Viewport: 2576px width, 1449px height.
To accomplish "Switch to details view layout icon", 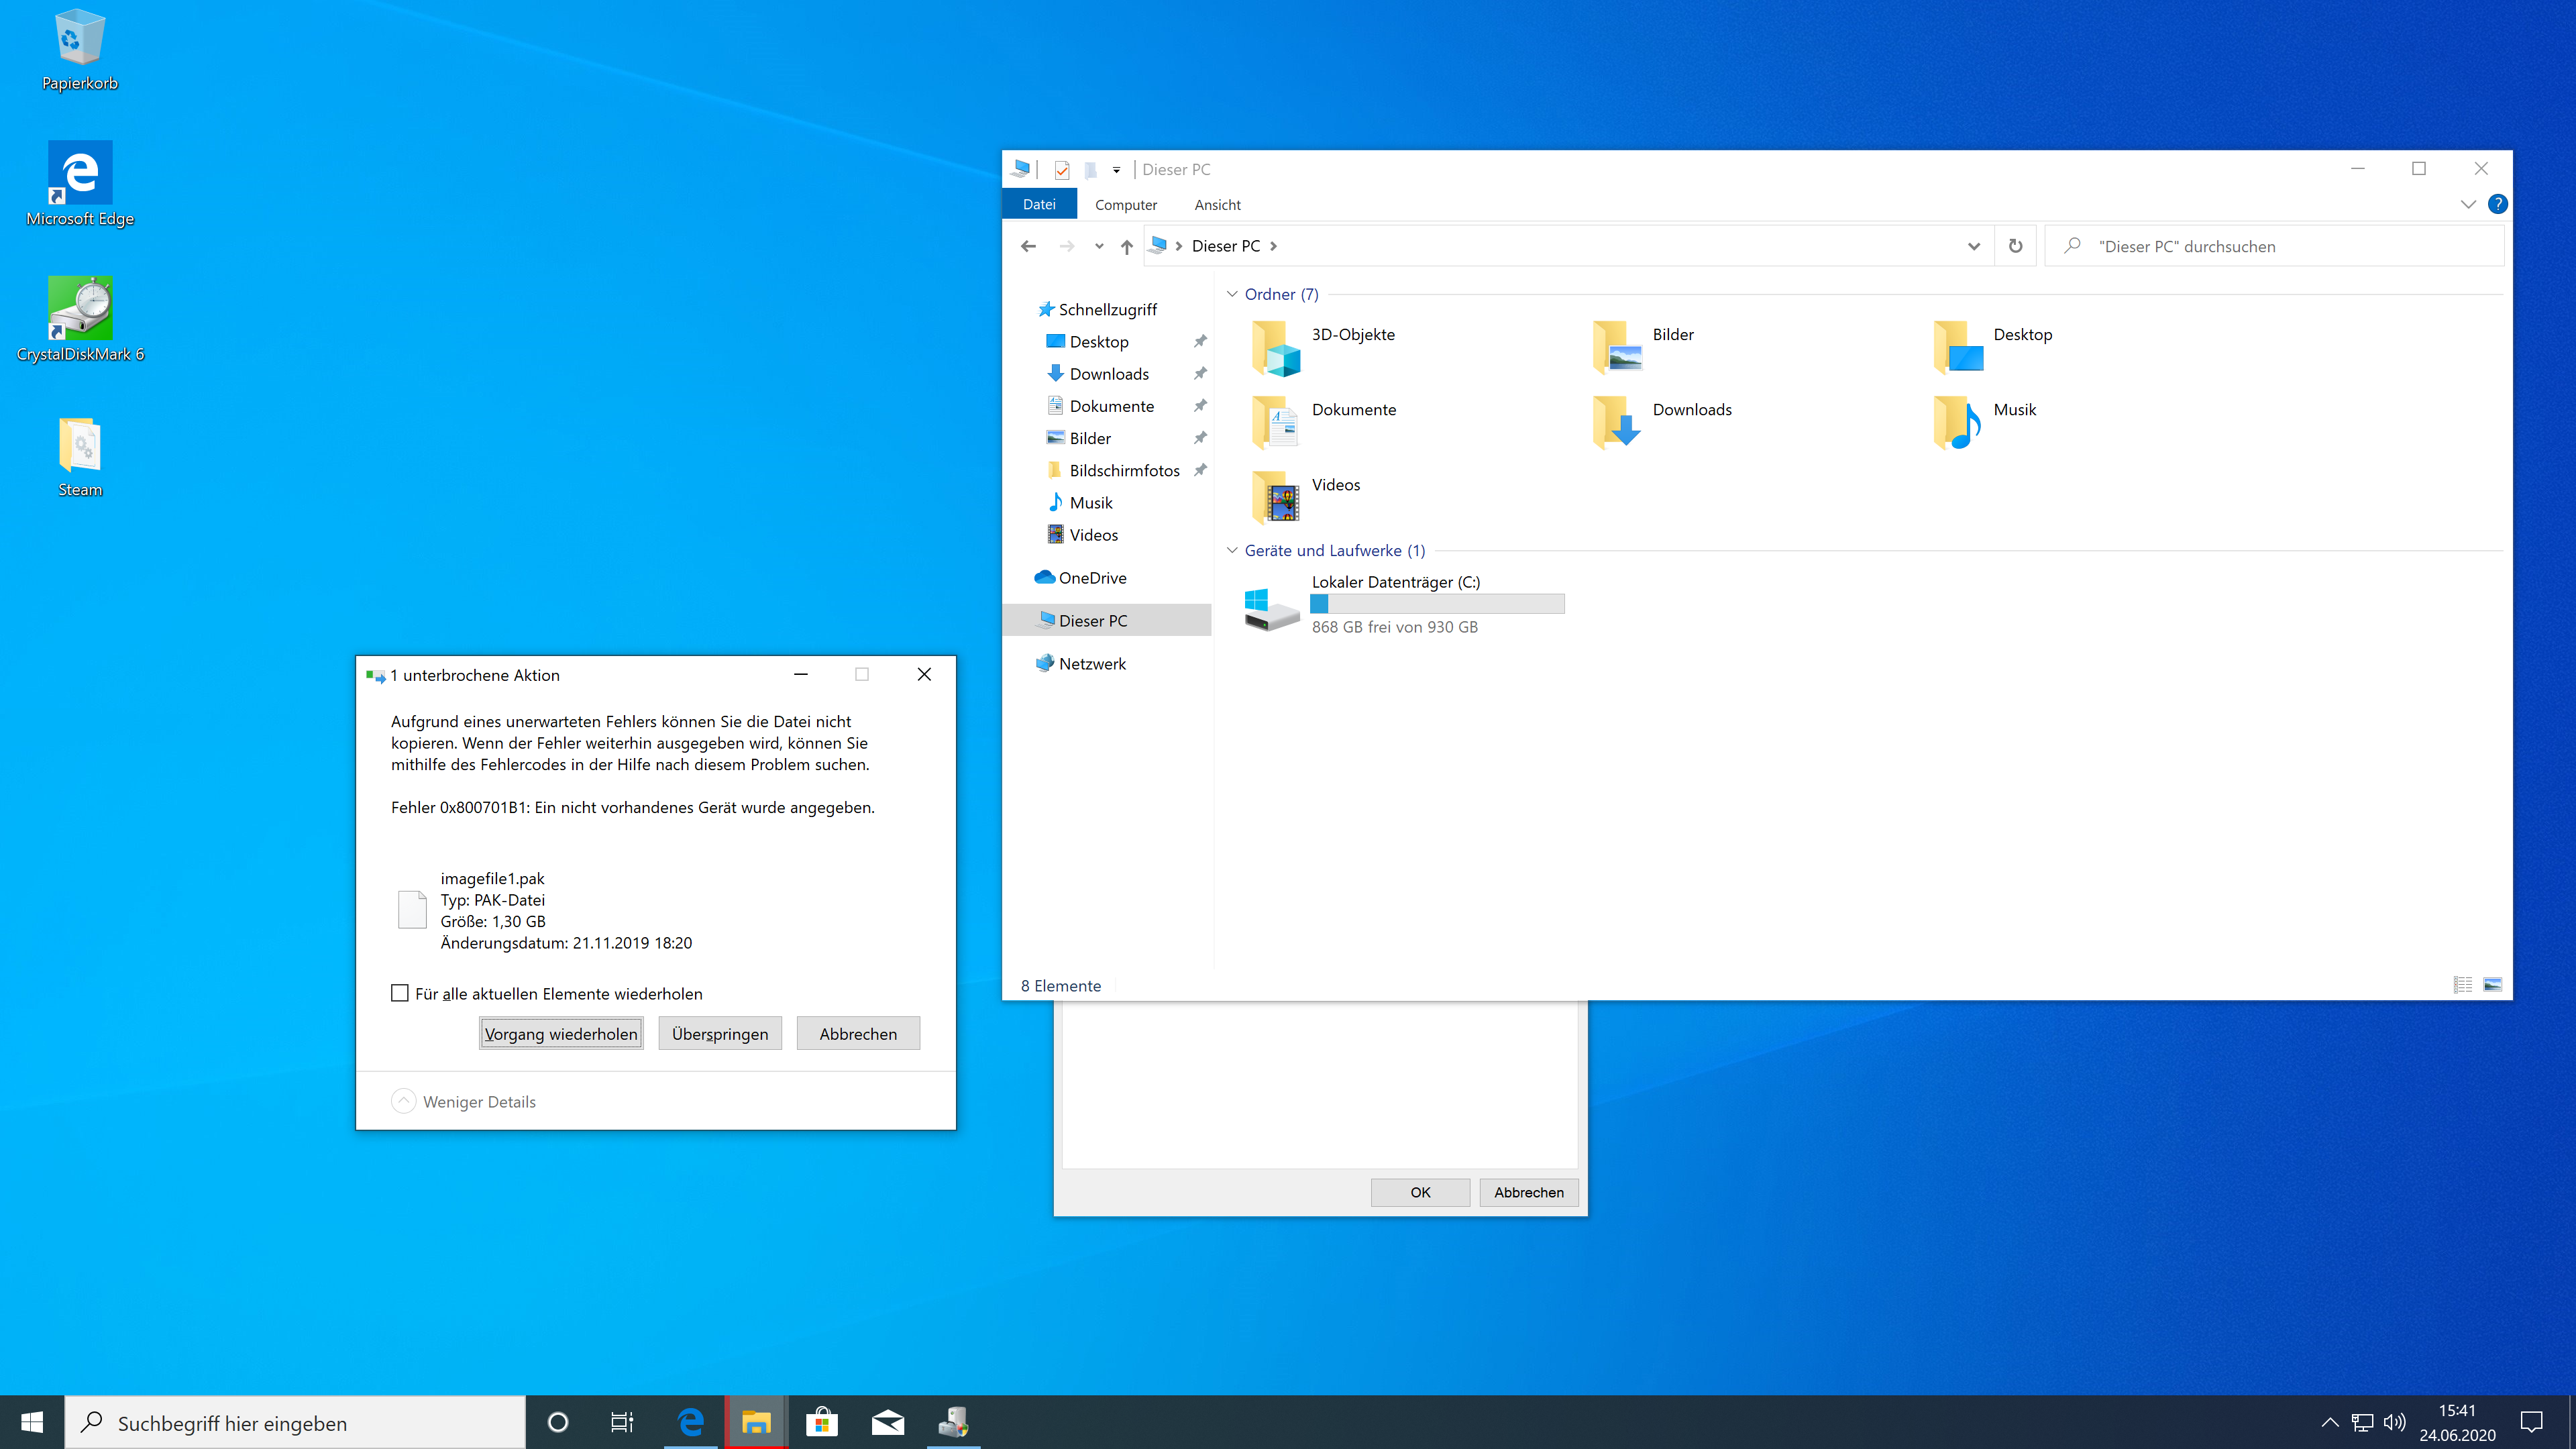I will point(2462,985).
